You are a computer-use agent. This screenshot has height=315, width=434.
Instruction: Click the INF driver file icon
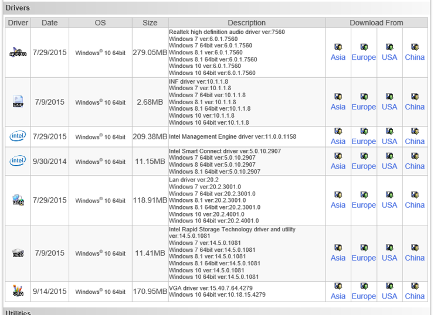[x=18, y=102]
